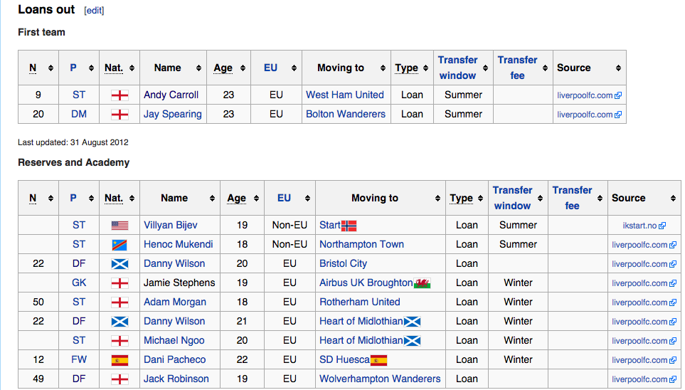Screen dimensions: 685x390
Task: Sort First team table by Name arrows
Action: click(x=198, y=68)
